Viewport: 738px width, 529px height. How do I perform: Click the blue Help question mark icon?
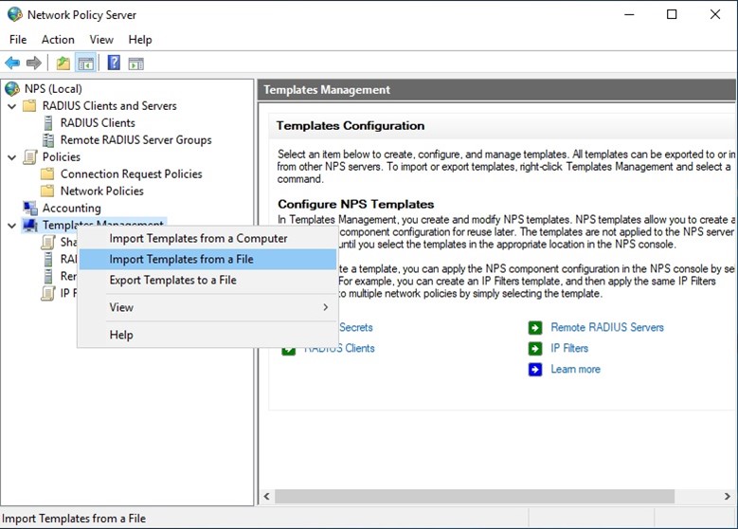114,63
